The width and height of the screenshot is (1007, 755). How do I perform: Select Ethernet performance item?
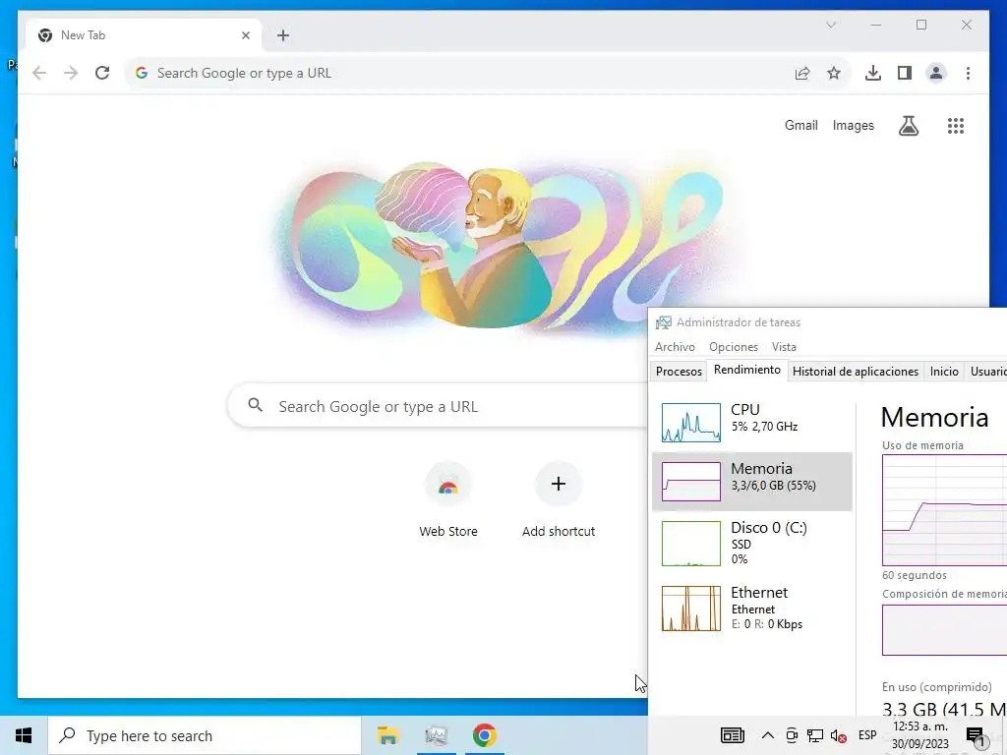click(752, 608)
